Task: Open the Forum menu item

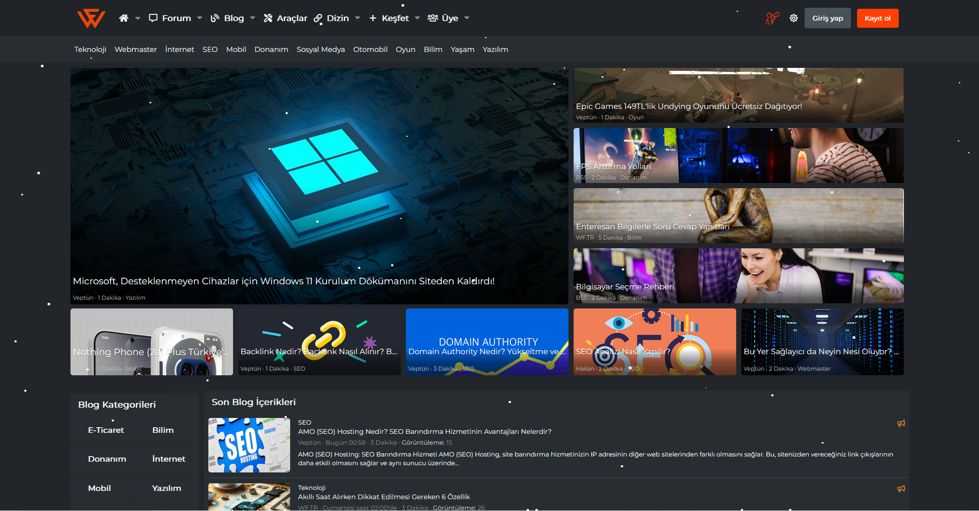Action: click(176, 18)
